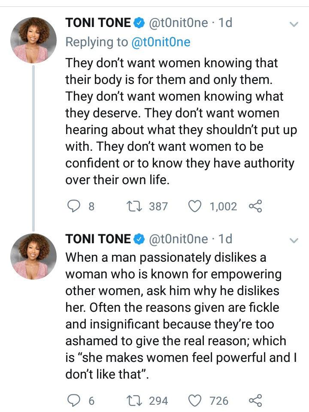Viewport: 309px width, 412px height.
Task: Open TONI TONE profile name on first tweet
Action: (x=98, y=23)
